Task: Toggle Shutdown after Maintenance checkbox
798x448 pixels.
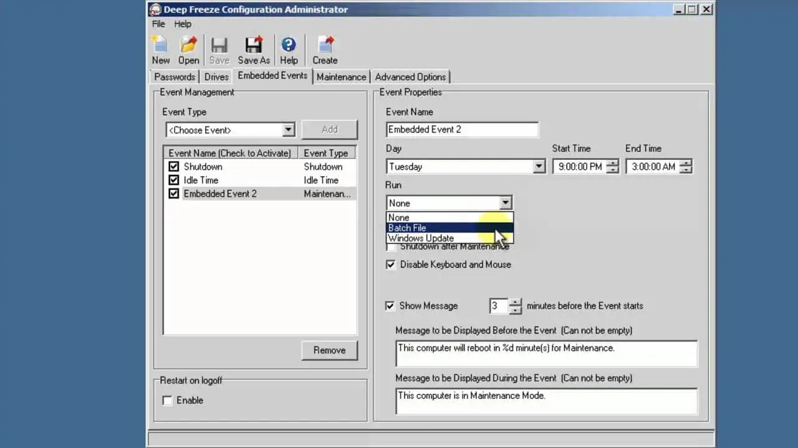Action: coord(390,247)
